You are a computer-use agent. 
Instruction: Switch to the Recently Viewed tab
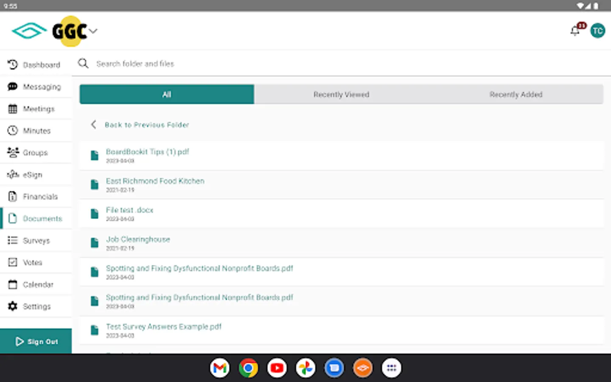click(x=342, y=94)
